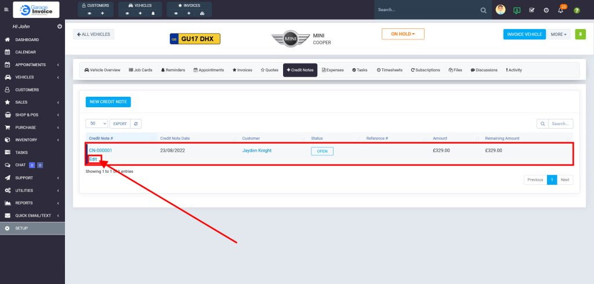This screenshot has width=594, height=284.
Task: Click the green help question mark icon
Action: 577,10
